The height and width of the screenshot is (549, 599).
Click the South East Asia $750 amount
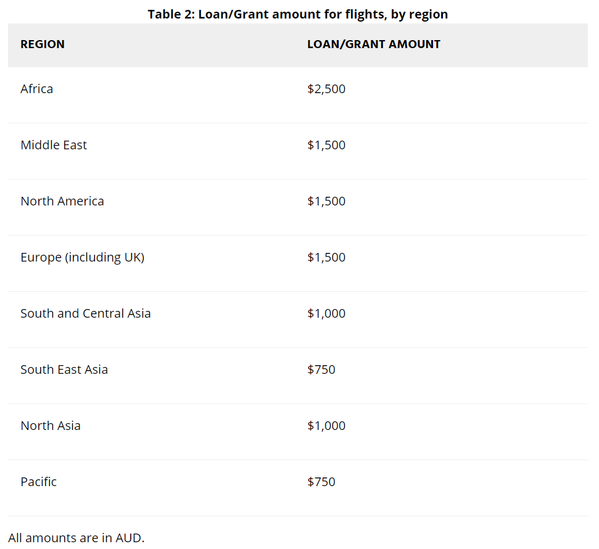(x=321, y=369)
